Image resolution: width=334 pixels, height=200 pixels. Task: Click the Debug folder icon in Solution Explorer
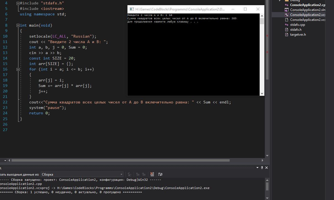tap(287, 1)
